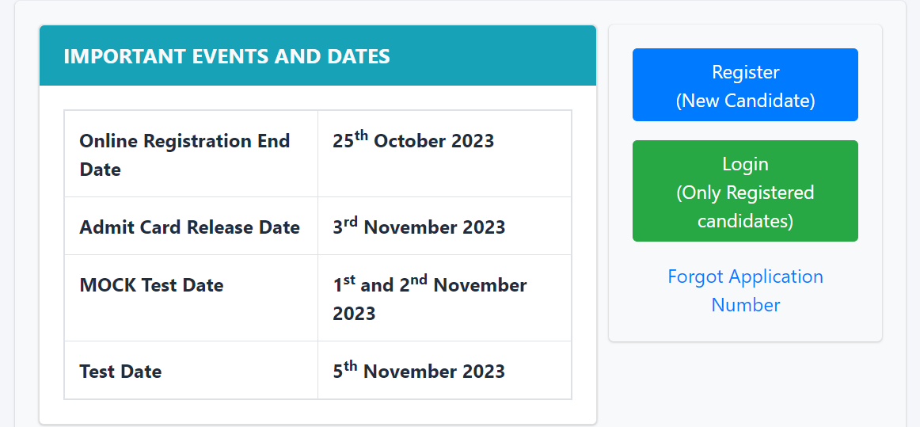Click the Register (New Candidate) button
The image size is (920, 427).
745,86
